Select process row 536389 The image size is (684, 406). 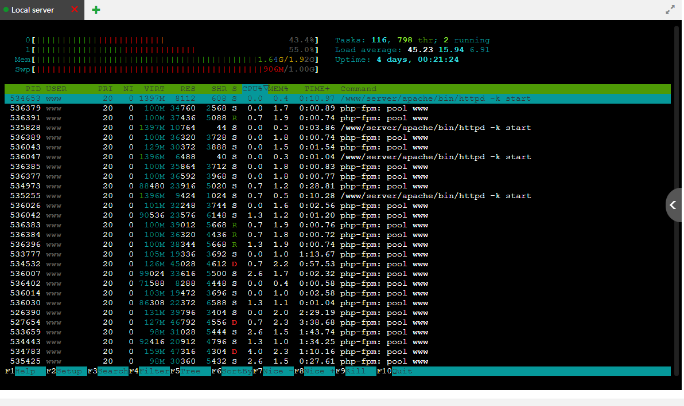click(337, 137)
